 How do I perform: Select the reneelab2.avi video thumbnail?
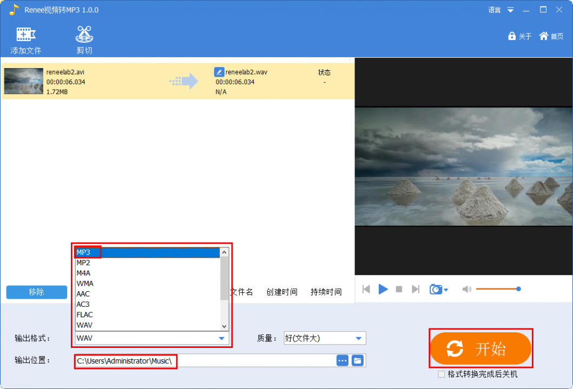[x=24, y=81]
